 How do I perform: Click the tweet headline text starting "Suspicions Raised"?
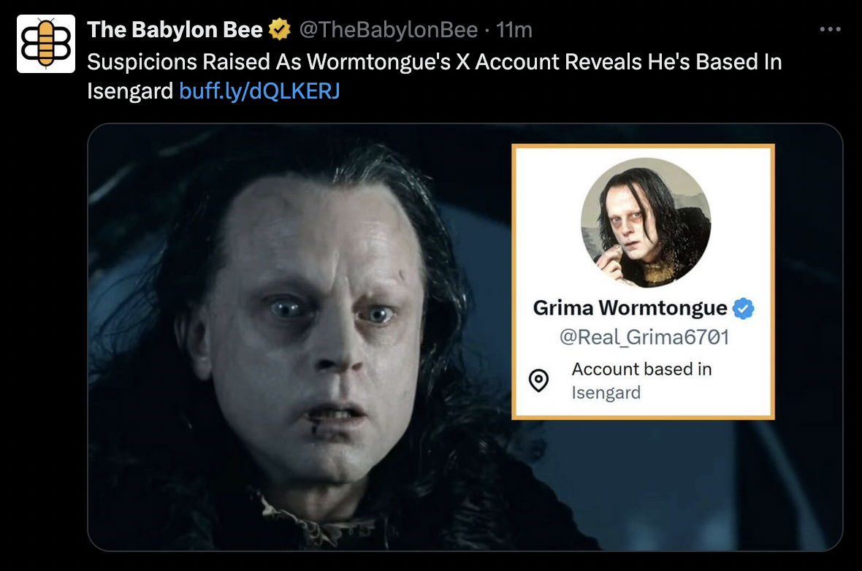pos(435,77)
